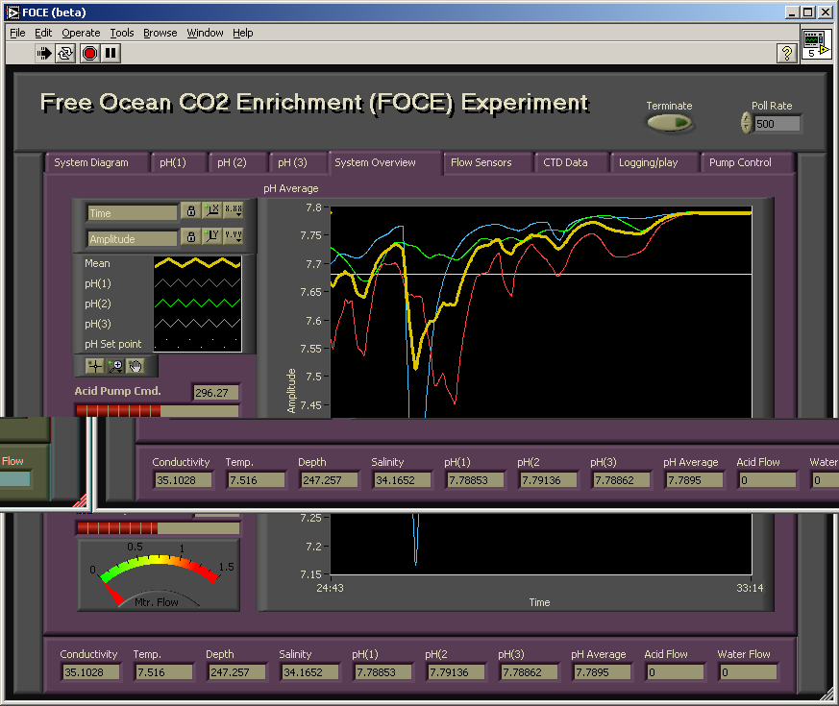This screenshot has height=706, width=839.
Task: Click the Acid Flow value in bottom row
Action: tap(675, 672)
